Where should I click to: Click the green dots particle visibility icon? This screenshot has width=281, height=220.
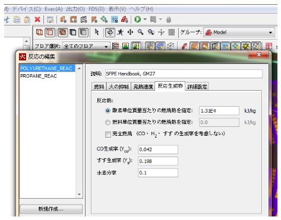(x=235, y=46)
